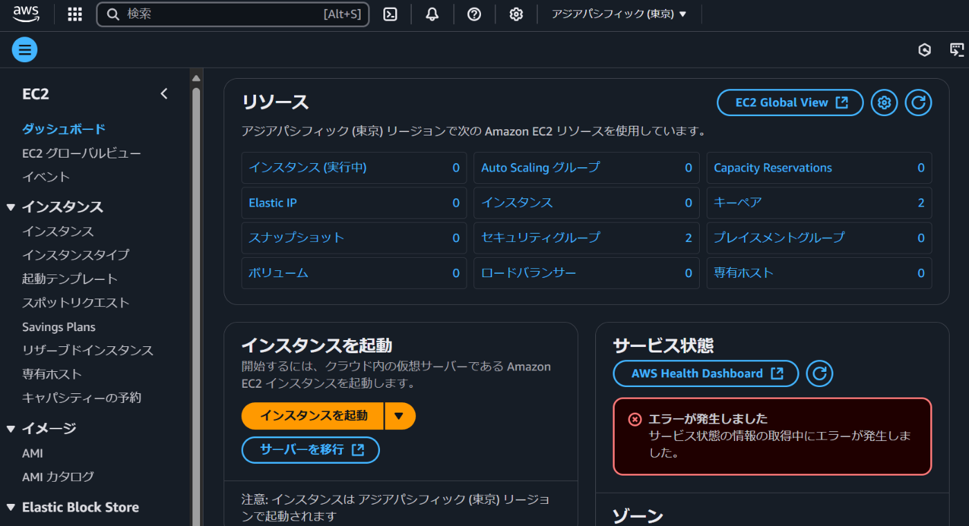Refresh the service health panel
Viewport: 969px width, 526px height.
(819, 374)
